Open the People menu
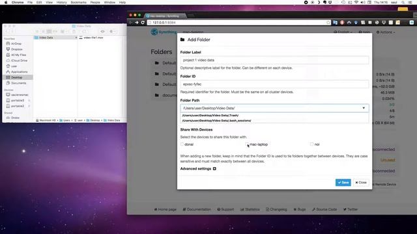 pyautogui.click(x=95, y=2)
